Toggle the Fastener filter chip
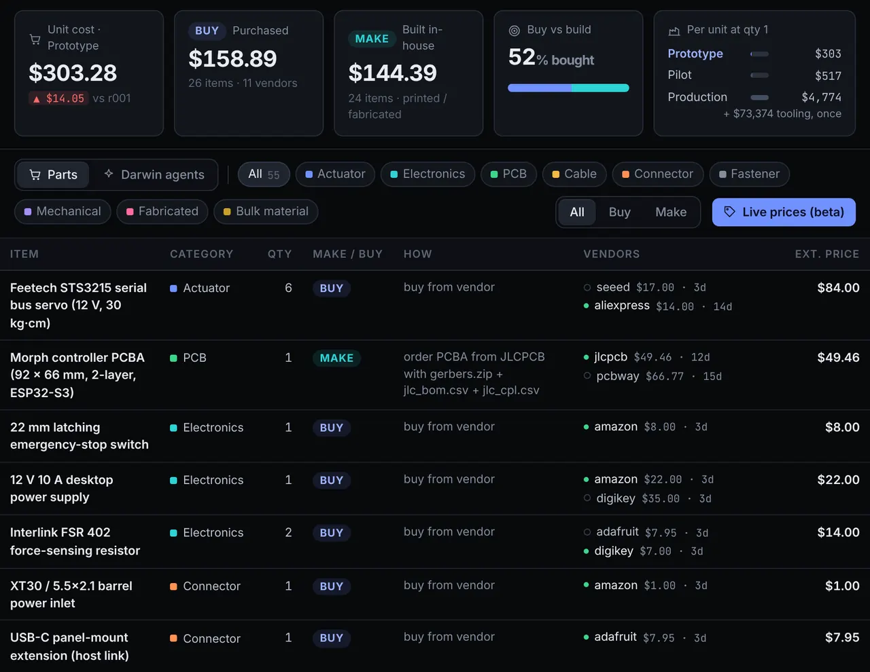Viewport: 870px width, 672px height. coord(749,174)
